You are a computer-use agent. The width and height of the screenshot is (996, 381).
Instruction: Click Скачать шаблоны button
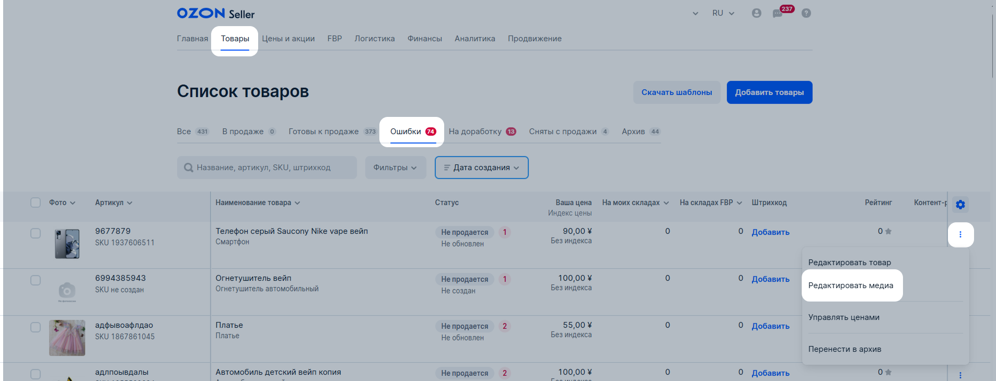(x=676, y=92)
